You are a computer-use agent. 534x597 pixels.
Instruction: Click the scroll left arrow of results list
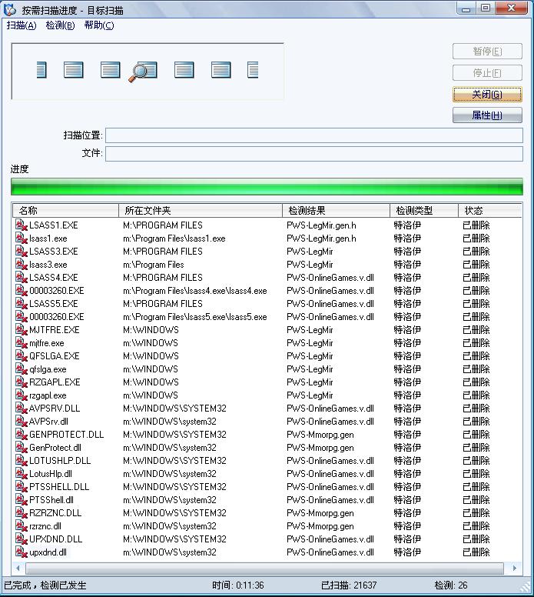18,569
